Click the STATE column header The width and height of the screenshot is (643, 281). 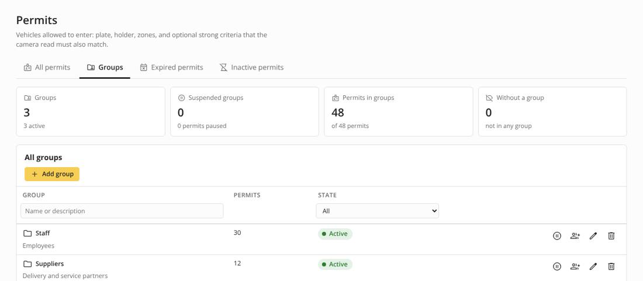click(327, 195)
